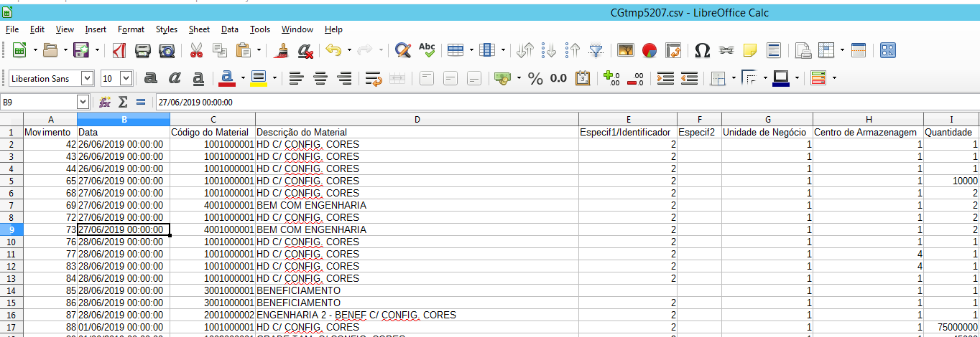The height and width of the screenshot is (337, 980).
Task: Apply the red font color
Action: (228, 78)
